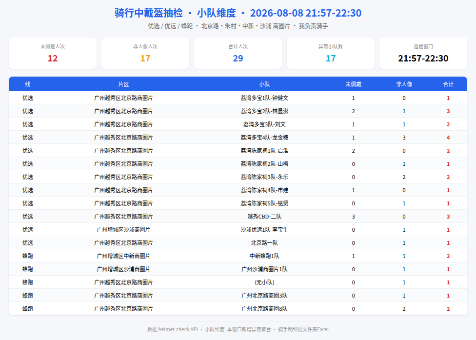The width and height of the screenshot is (476, 340).
Task: Click the 合计 value 2 for 广州北京路商圈8队
Action: [448, 309]
